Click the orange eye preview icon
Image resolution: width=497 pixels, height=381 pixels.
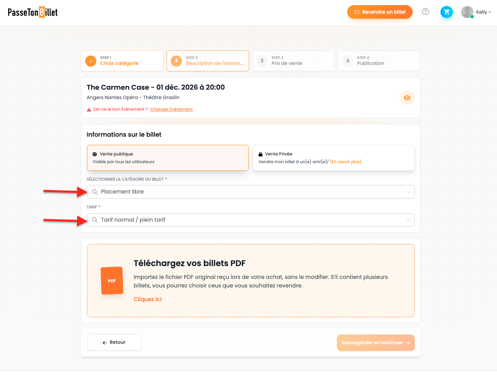[x=407, y=98]
